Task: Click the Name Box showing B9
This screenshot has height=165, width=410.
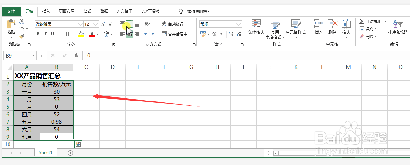Action: coord(17,56)
